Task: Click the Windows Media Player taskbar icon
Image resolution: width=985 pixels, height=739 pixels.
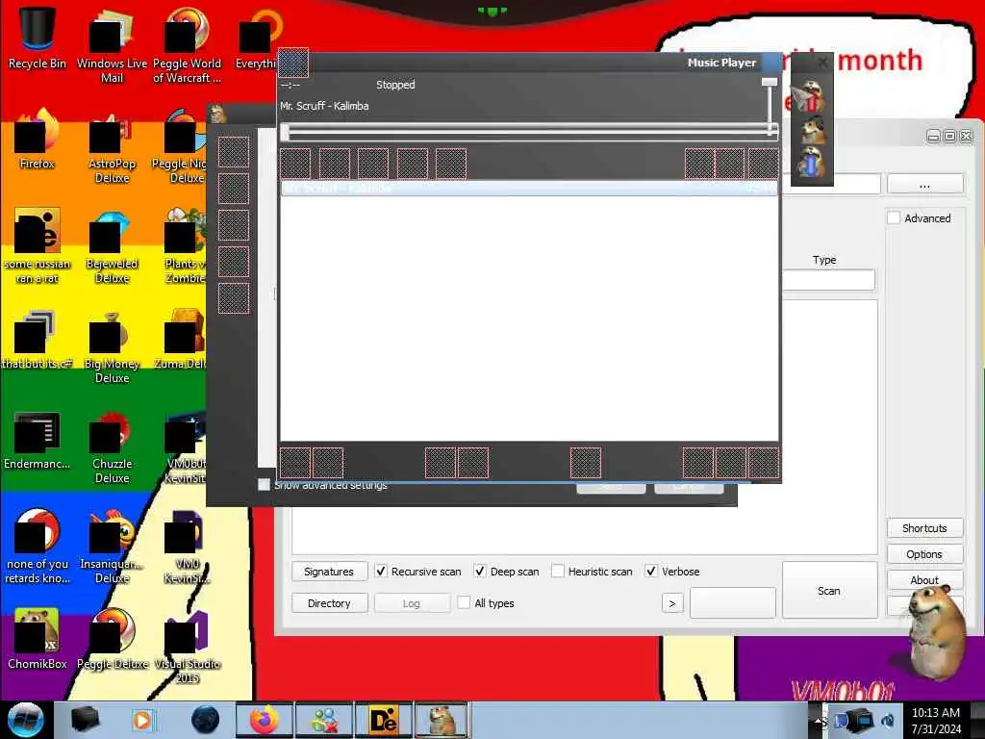Action: point(143,720)
